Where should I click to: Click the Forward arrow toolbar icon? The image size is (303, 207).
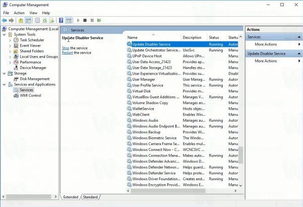12,20
